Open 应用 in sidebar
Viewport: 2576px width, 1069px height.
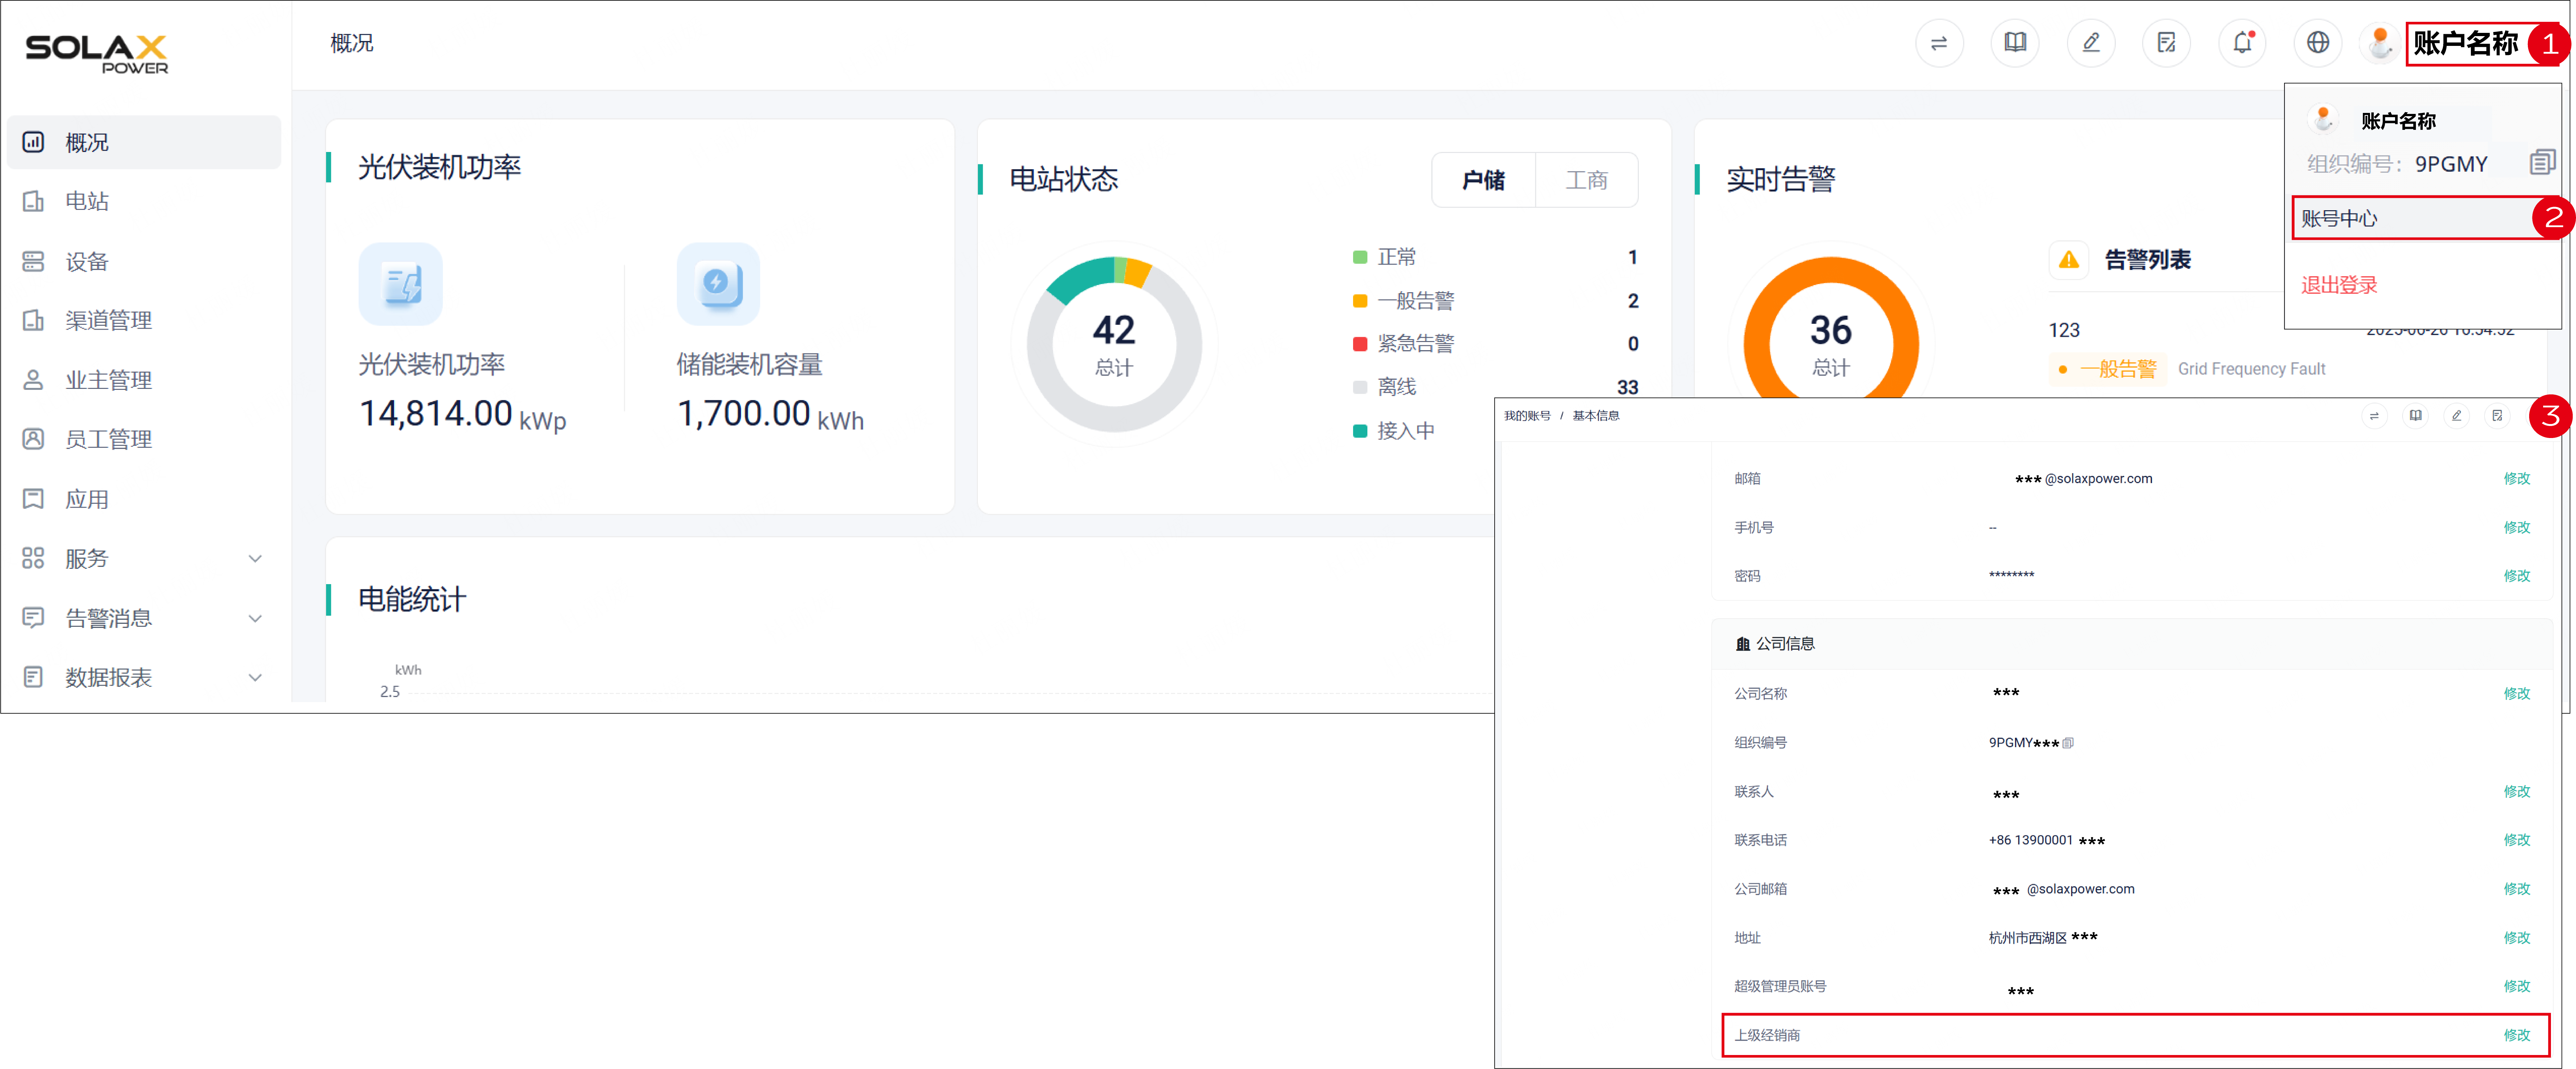[144, 499]
